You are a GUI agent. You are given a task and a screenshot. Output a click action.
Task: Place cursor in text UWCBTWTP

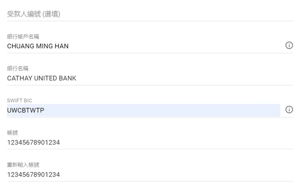26,110
